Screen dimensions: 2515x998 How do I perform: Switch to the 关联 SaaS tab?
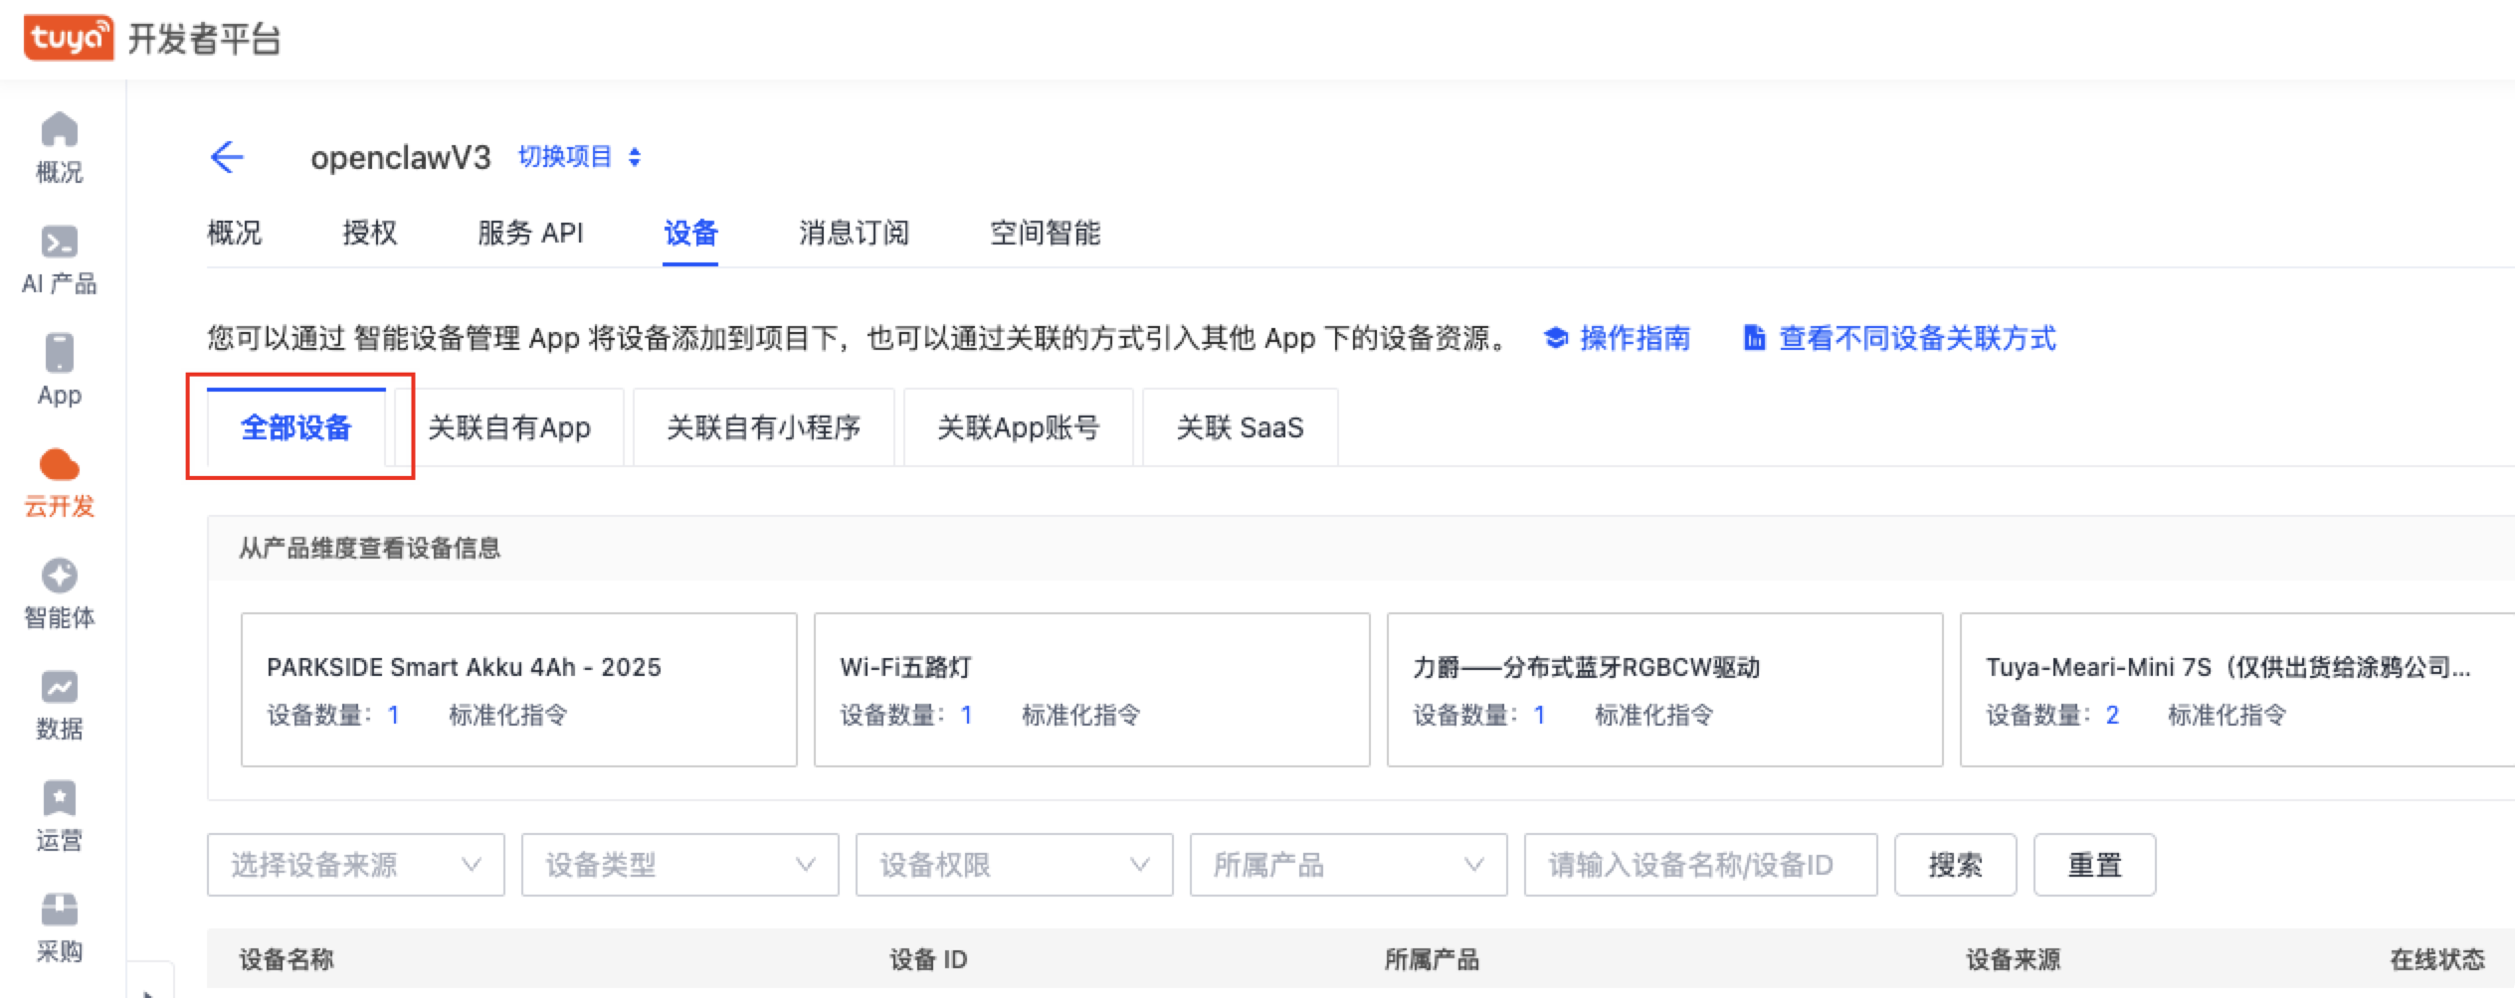tap(1239, 427)
